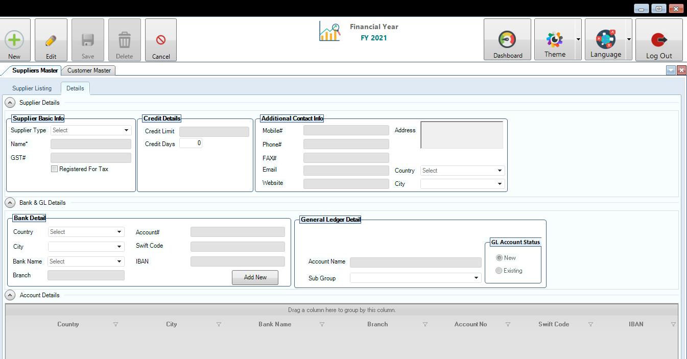
Task: Click the Language globe icon
Action: point(605,39)
